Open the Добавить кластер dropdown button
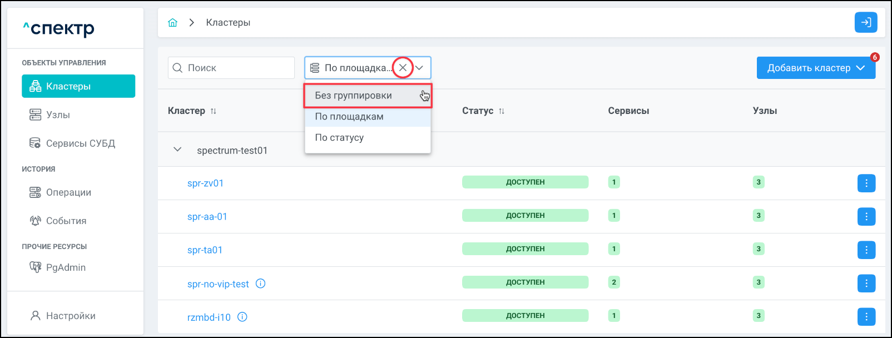Image resolution: width=892 pixels, height=338 pixels. [815, 68]
